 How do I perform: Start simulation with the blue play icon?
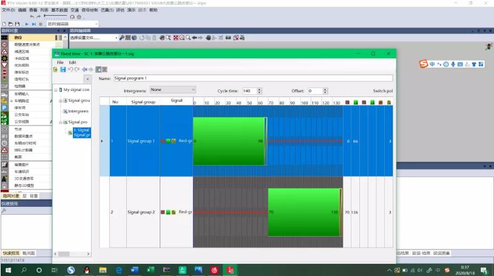pos(27,24)
